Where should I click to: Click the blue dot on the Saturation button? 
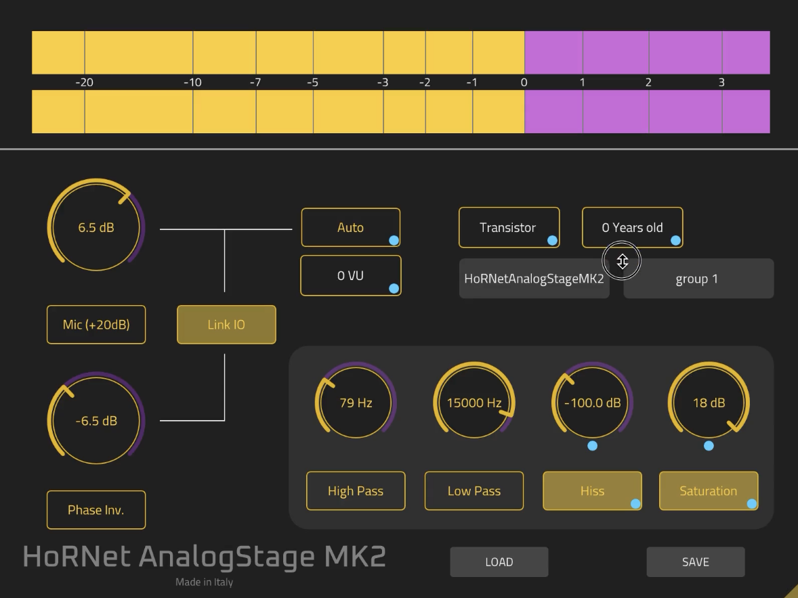click(752, 503)
